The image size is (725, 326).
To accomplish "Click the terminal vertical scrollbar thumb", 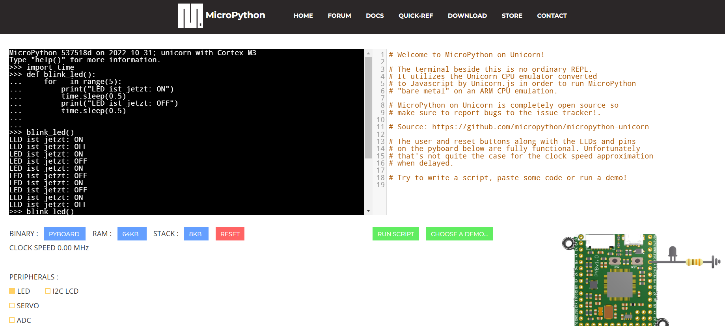I will [x=368, y=108].
